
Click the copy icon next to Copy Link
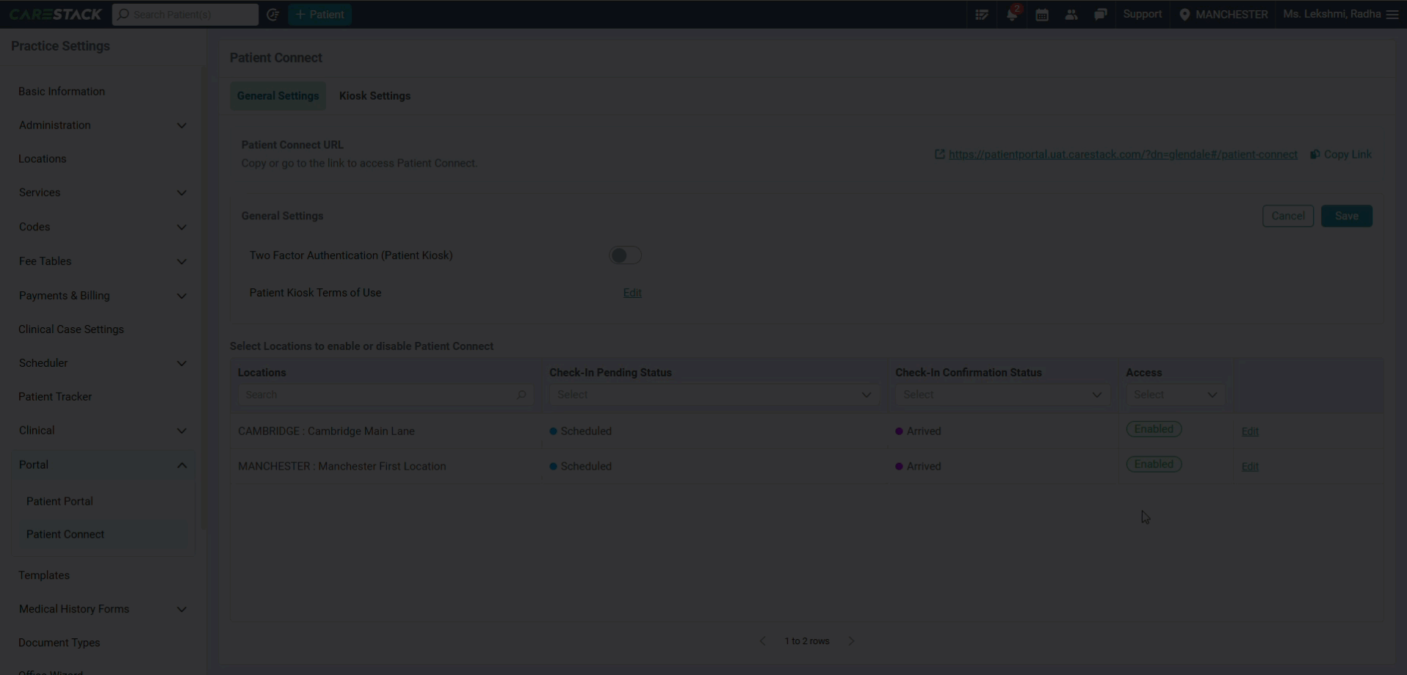coord(1315,154)
